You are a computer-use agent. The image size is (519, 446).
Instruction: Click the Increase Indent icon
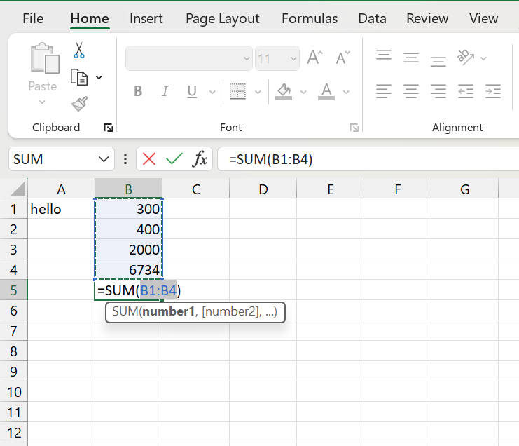493,91
